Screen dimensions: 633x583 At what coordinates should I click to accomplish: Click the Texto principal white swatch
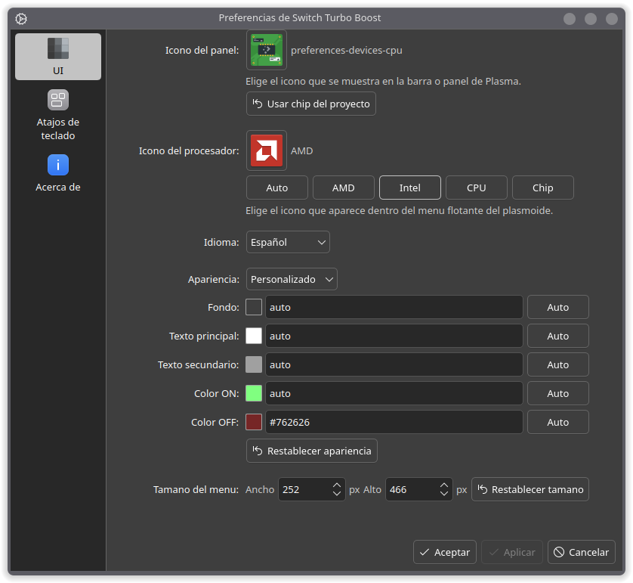point(254,336)
